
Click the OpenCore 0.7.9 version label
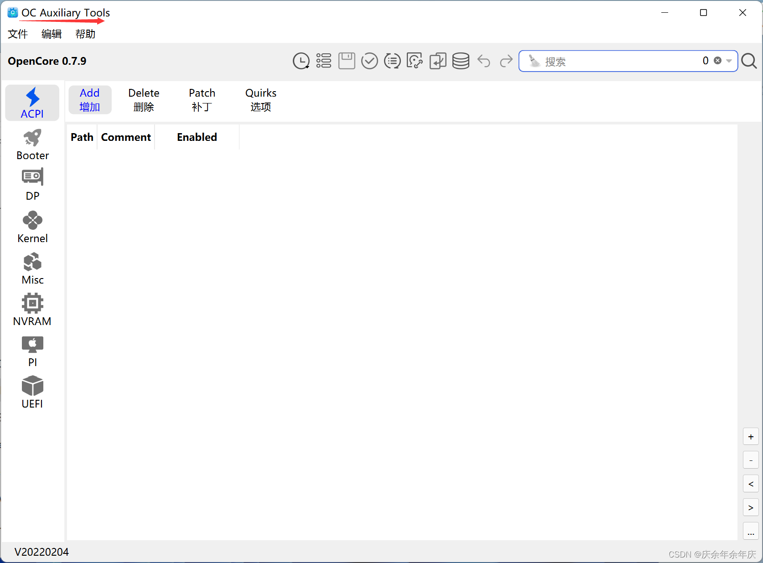click(x=47, y=61)
